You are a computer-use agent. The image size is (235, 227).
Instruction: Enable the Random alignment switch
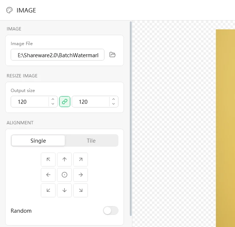111,211
